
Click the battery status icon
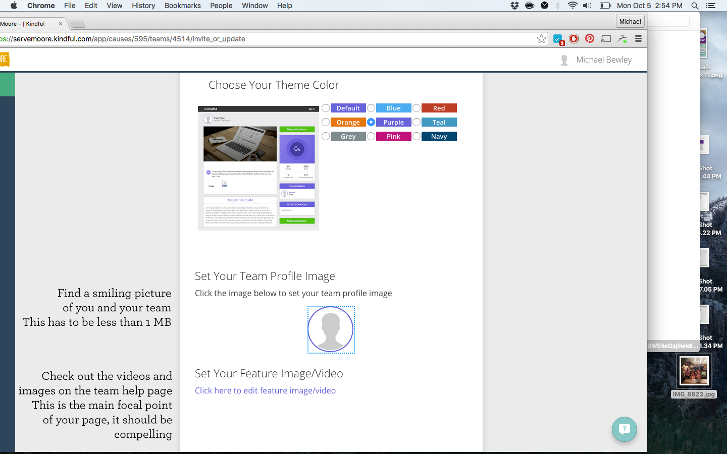(x=605, y=6)
